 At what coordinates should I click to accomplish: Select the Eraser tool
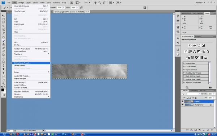[x=3, y=51]
